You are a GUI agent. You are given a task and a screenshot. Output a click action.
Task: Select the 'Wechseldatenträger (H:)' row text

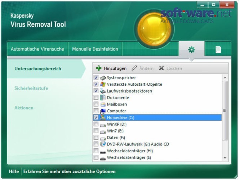click(130, 151)
